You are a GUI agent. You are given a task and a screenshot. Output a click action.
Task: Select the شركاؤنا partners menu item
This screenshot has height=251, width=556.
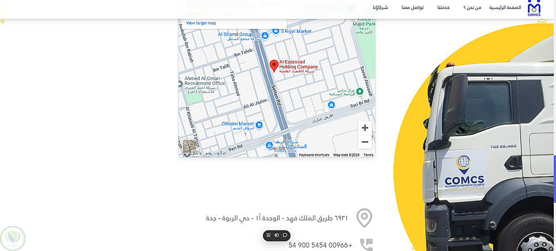click(380, 7)
